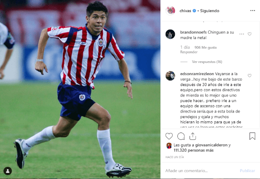Viewport: 260px width, 179px height.
Task: Open comments via speech bubble icon
Action: pyautogui.click(x=181, y=136)
